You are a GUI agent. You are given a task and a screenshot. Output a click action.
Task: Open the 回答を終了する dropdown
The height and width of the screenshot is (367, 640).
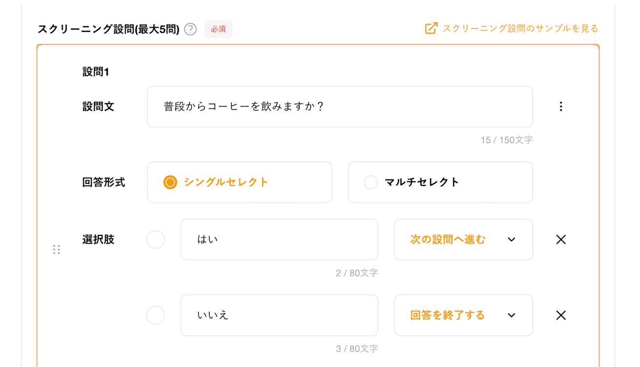tap(463, 315)
